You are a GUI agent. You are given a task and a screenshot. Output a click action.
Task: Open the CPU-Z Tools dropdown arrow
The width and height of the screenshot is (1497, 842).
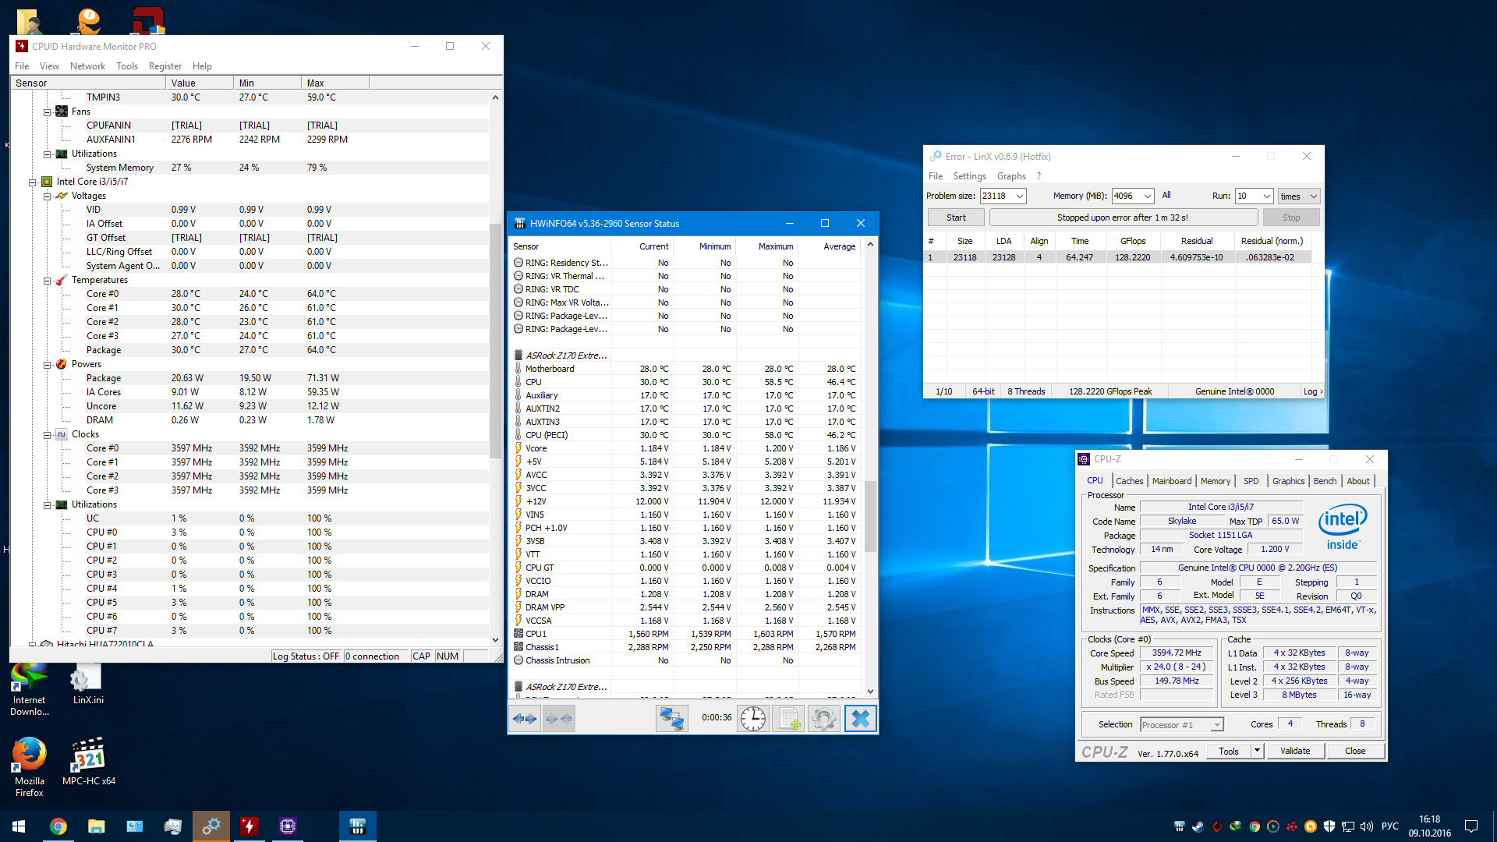1257,751
